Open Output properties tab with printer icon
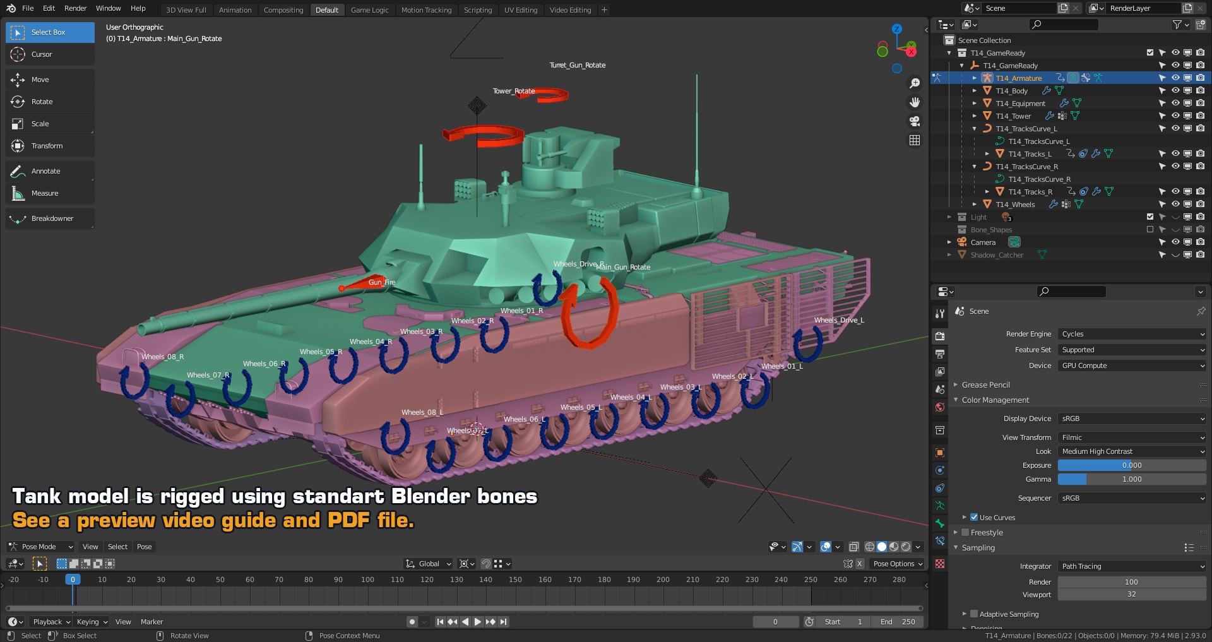1212x642 pixels. coord(940,354)
